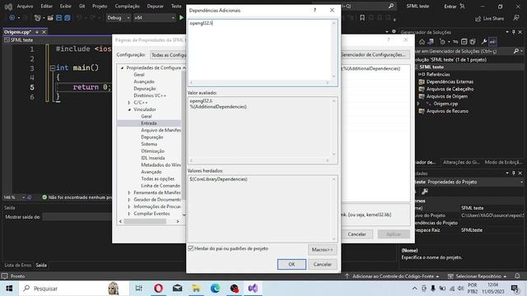
Task: Pin the Solution Explorer panel
Action: pyautogui.click(x=514, y=32)
